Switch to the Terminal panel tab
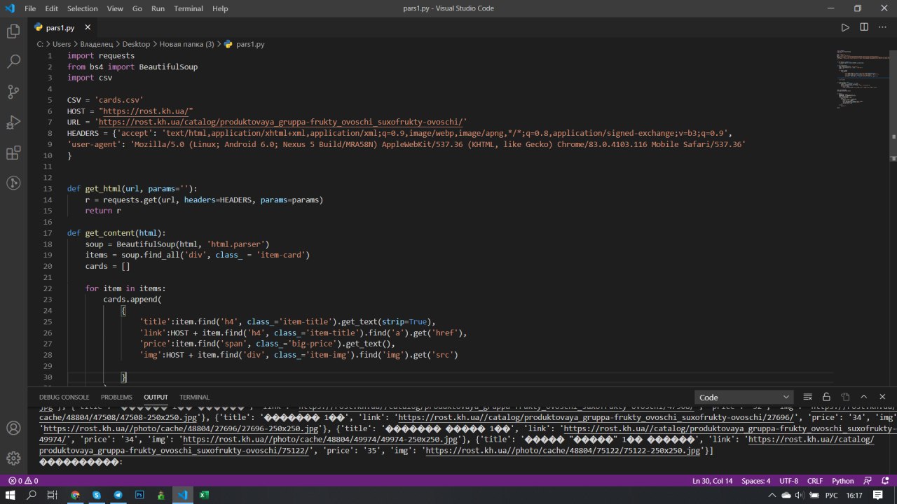Image resolution: width=897 pixels, height=504 pixels. coord(194,397)
